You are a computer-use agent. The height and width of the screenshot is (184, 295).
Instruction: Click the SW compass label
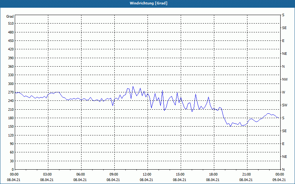click(x=285, y=105)
